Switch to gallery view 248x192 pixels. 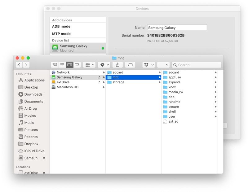[x=77, y=65]
